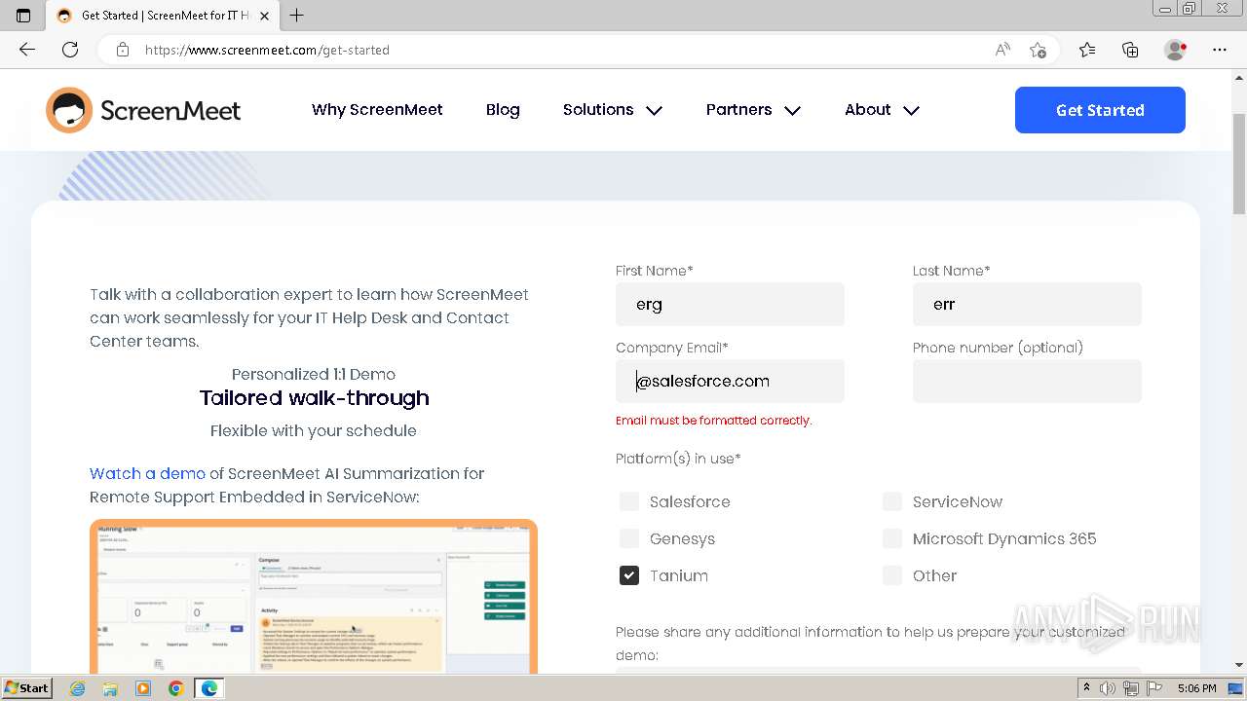Viewport: 1247px width, 701px height.
Task: Open the network tray icon
Action: [x=1130, y=688]
